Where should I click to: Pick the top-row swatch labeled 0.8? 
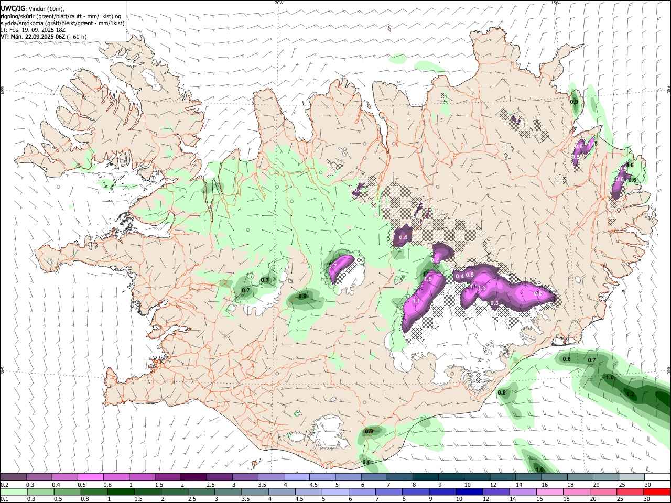(116, 477)
